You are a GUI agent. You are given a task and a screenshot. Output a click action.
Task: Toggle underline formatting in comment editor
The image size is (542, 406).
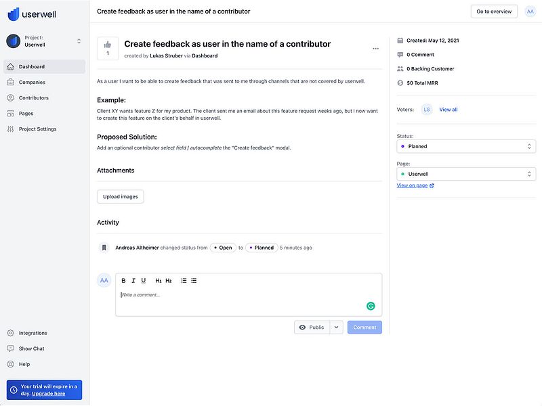point(144,281)
